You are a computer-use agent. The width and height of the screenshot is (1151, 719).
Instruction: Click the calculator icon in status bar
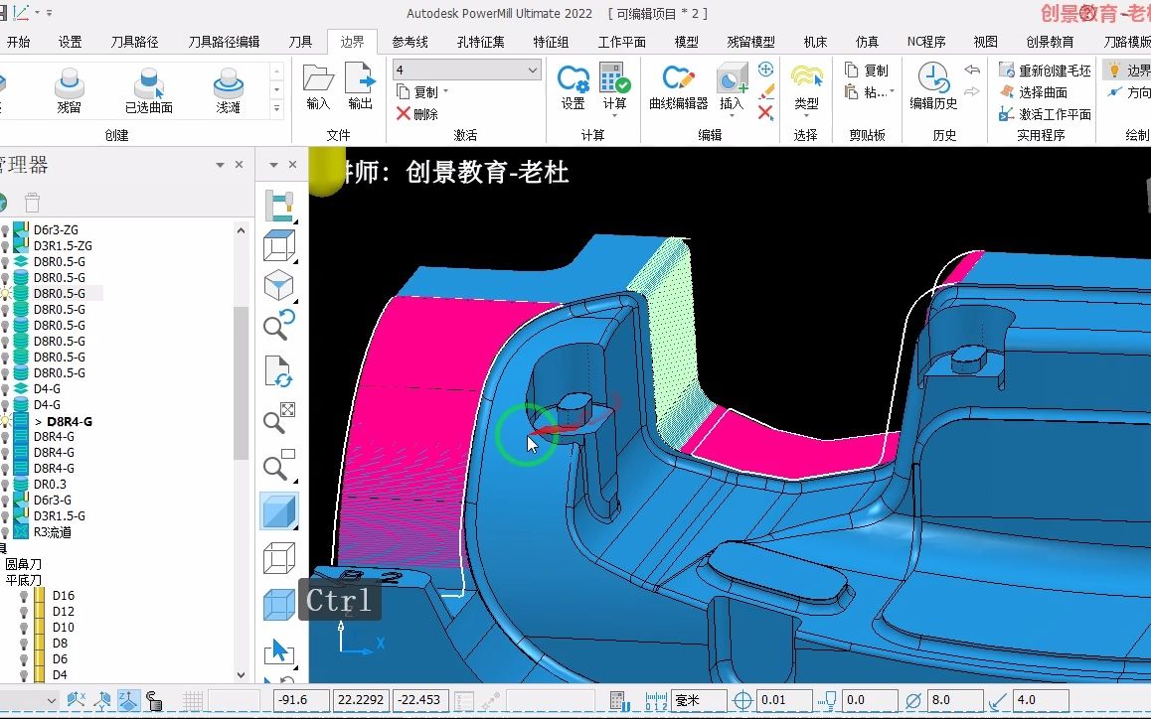pos(618,701)
